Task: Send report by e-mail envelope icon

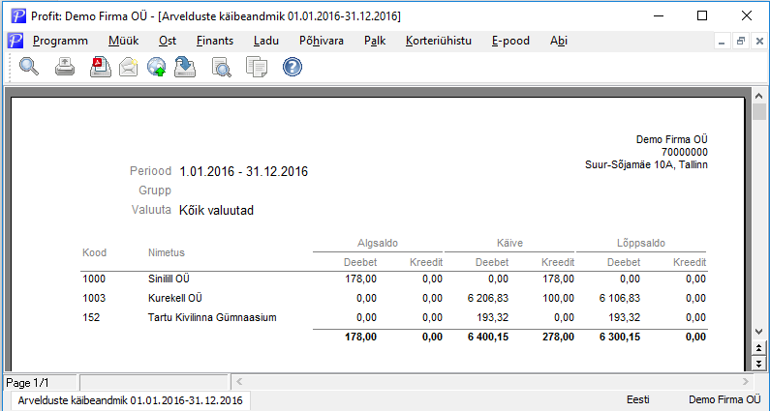Action: (x=128, y=67)
